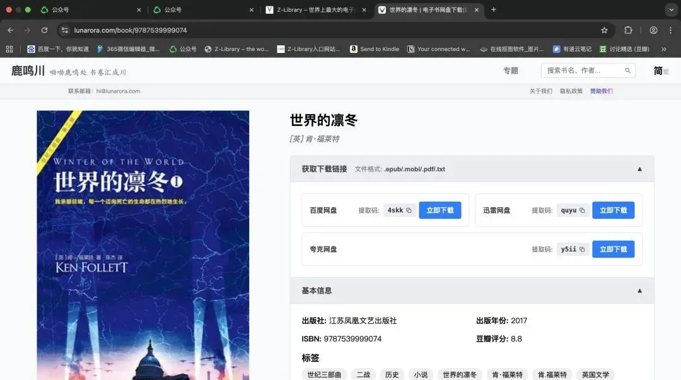This screenshot has width=681, height=380.
Task: Click 立即下载 for 迅雷网盘
Action: click(614, 210)
